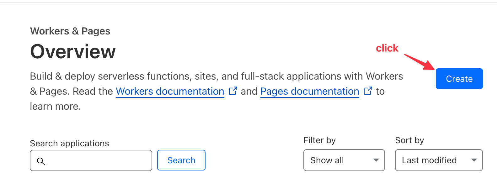
Task: Open the Pages documentation link
Action: coord(310,91)
